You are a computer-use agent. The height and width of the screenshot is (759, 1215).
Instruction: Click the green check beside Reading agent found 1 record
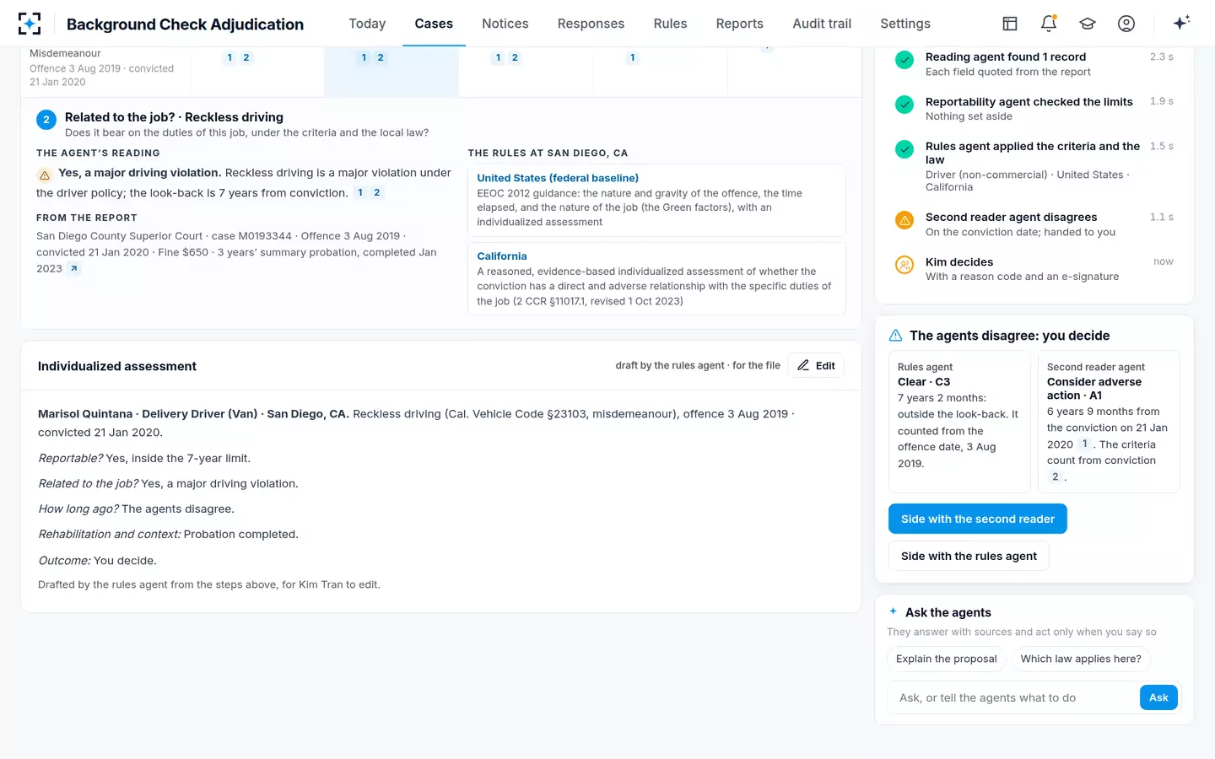pos(904,61)
